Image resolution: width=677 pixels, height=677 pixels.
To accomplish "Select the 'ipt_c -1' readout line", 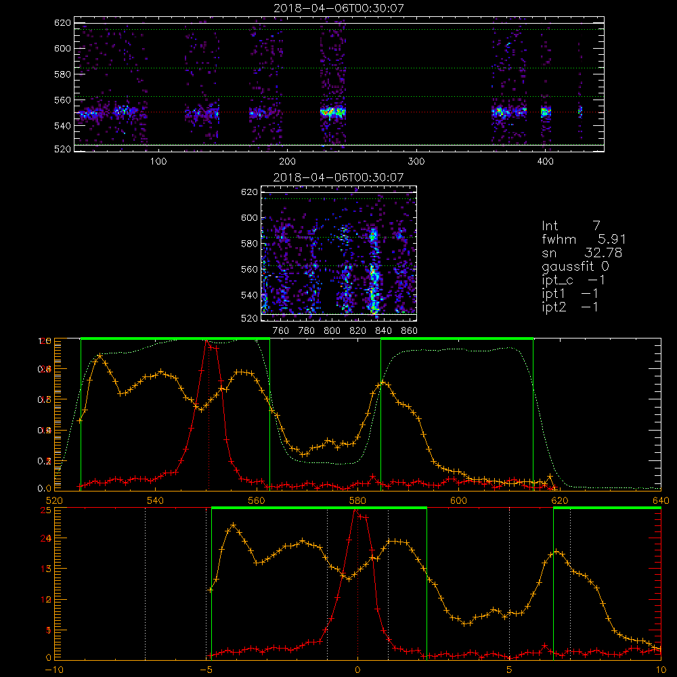I will coord(573,280).
